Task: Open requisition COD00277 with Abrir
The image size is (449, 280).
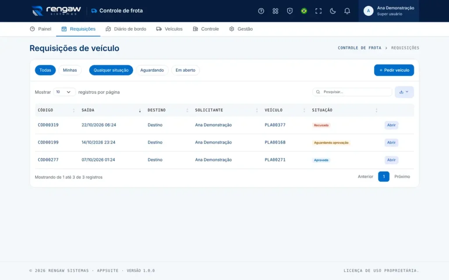Action: [391, 160]
